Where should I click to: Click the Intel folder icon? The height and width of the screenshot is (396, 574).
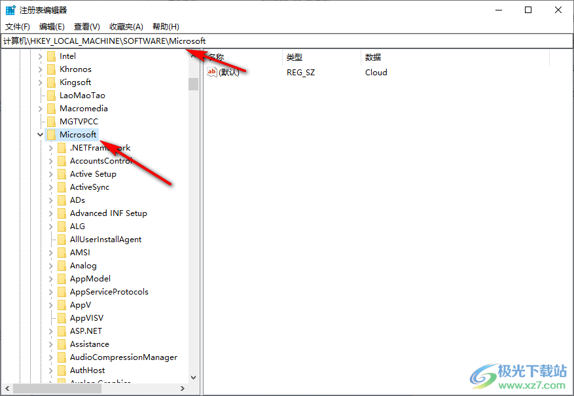tap(51, 56)
